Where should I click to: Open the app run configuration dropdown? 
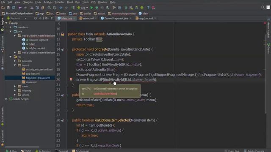(x=83, y=8)
